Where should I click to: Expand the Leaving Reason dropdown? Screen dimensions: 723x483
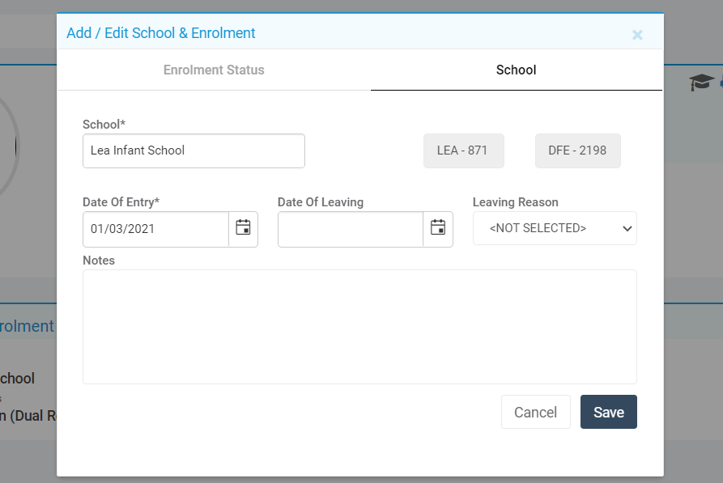click(x=555, y=228)
